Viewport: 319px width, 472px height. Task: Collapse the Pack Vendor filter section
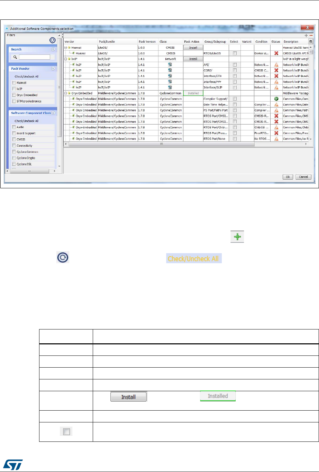tap(53, 69)
